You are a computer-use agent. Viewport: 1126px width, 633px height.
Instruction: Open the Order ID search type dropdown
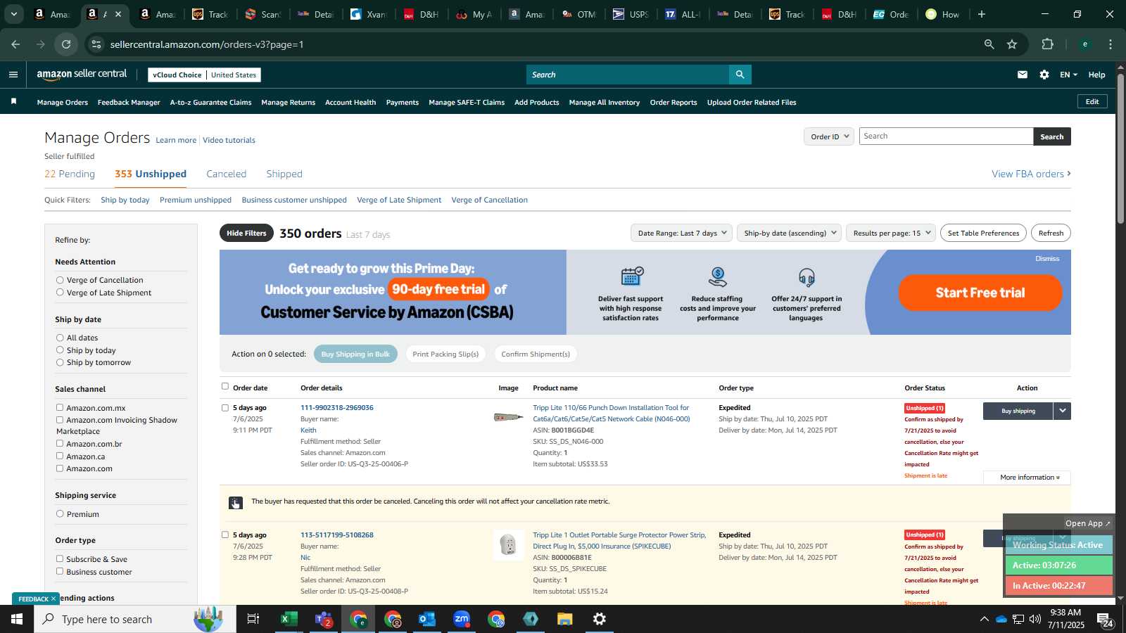click(x=829, y=136)
